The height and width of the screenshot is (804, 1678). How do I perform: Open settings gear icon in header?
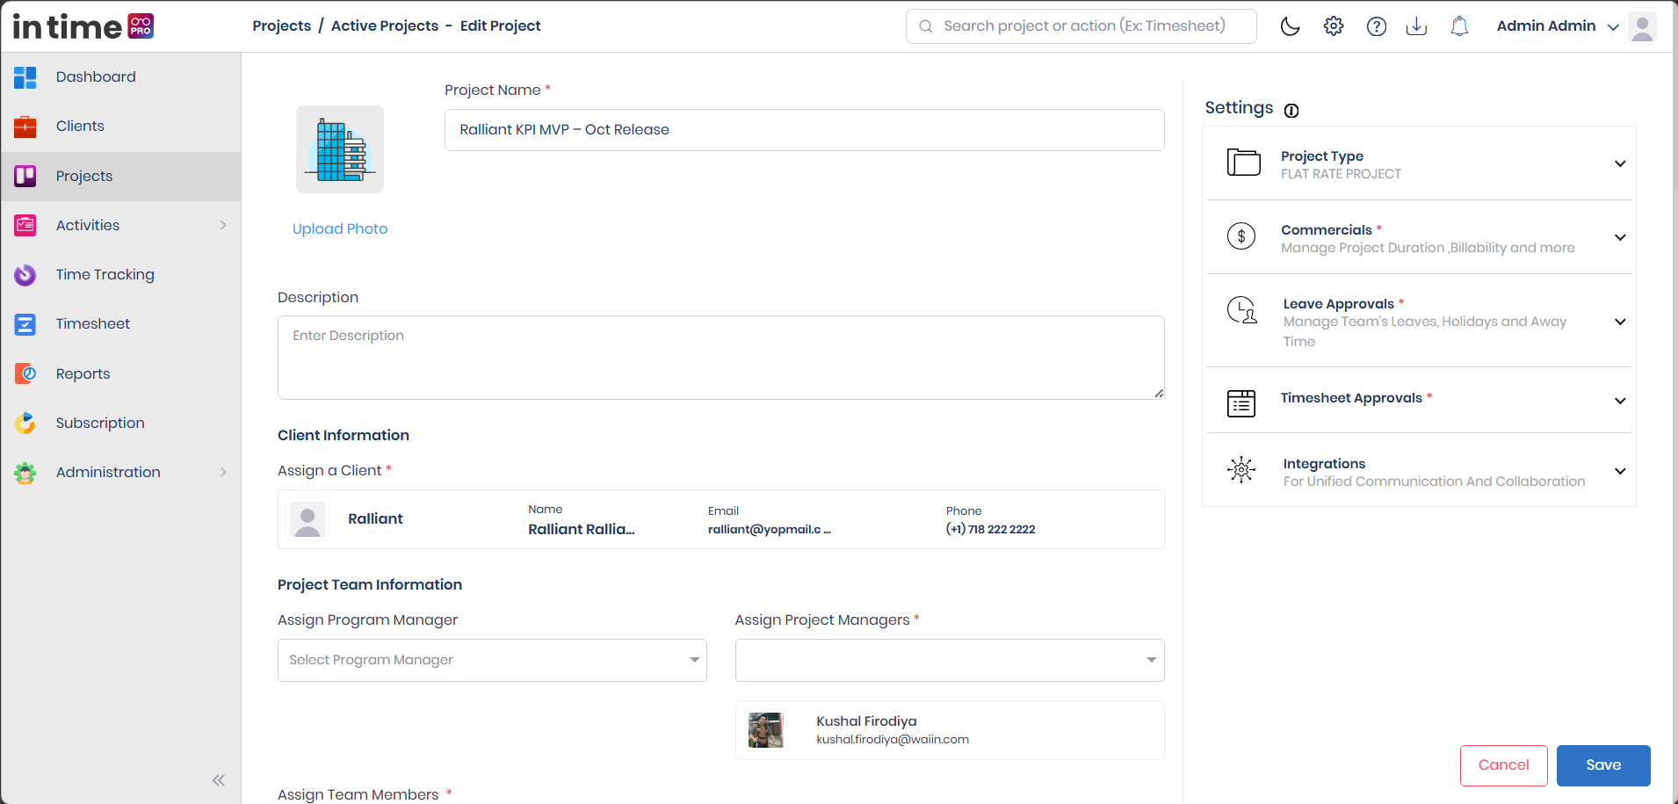pyautogui.click(x=1334, y=26)
